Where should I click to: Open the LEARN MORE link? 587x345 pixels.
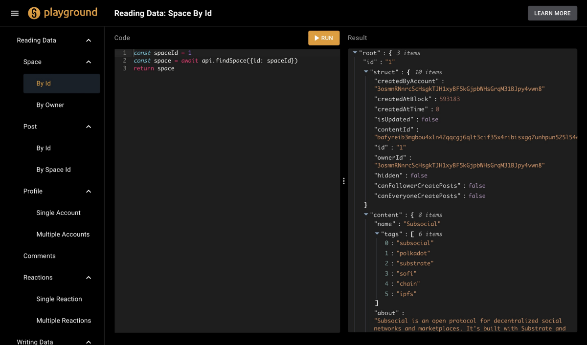[552, 13]
